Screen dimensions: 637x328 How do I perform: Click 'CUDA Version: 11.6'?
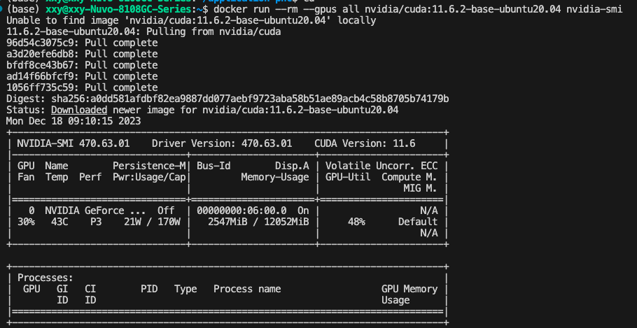[365, 143]
